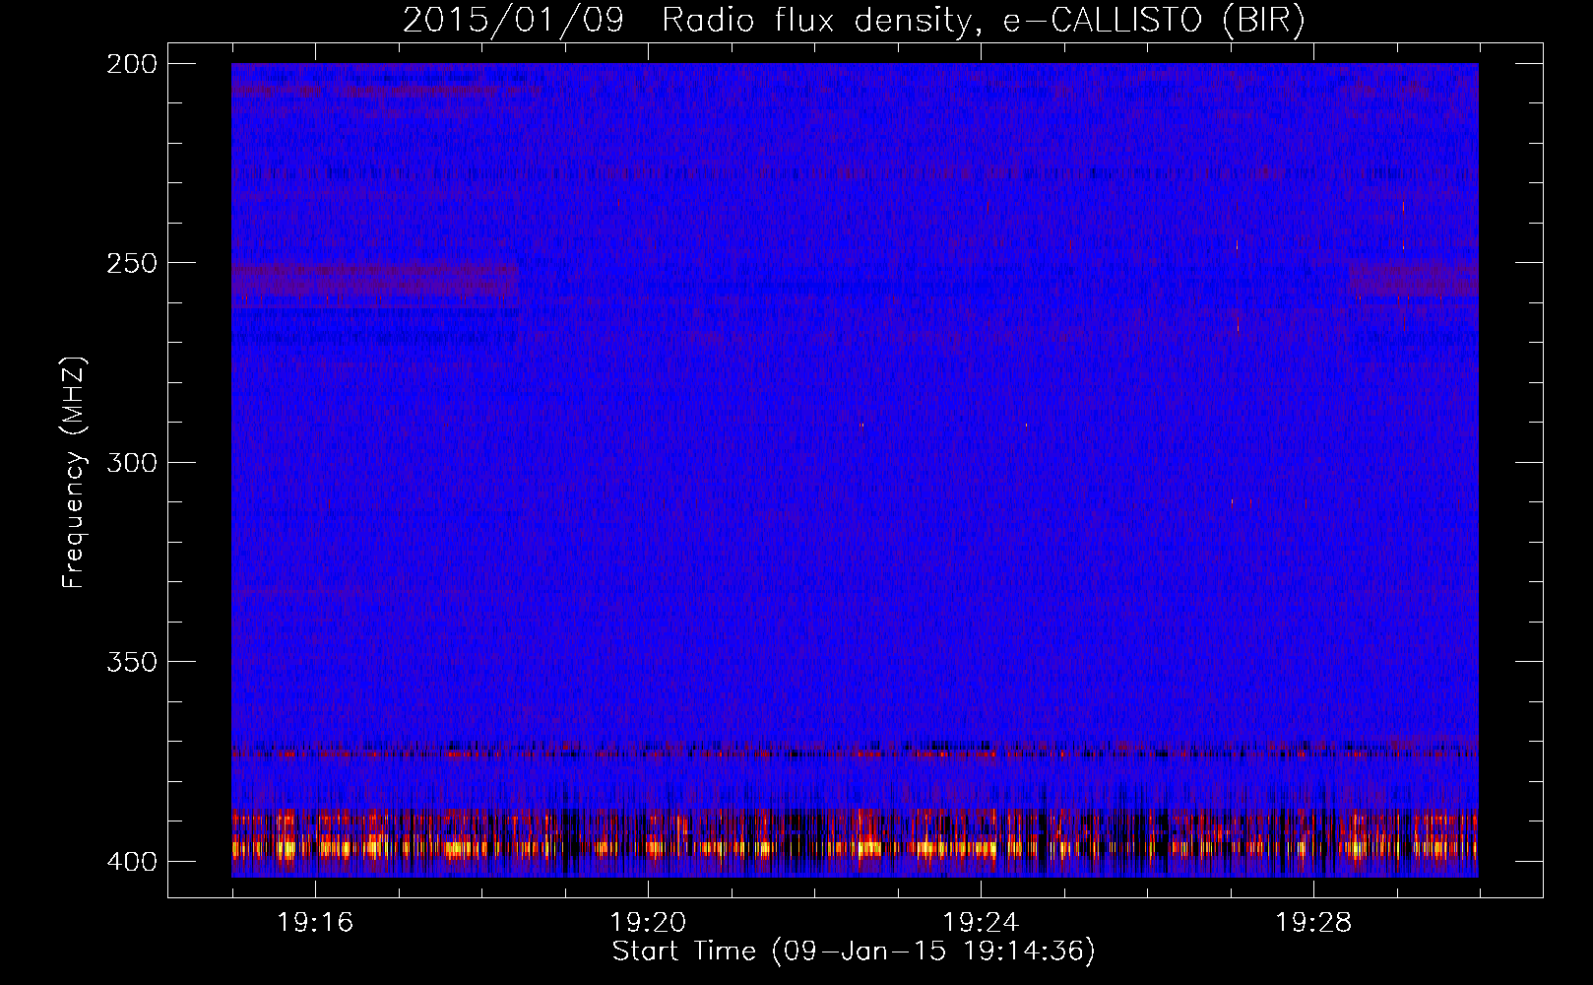Select the 300 frequency axis label
This screenshot has width=1593, height=985.
tap(132, 462)
